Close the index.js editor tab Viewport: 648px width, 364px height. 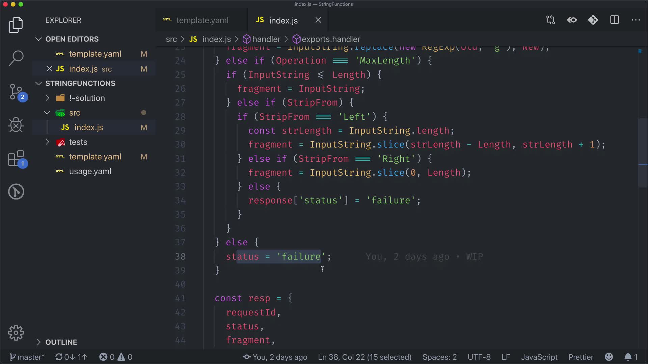[318, 20]
